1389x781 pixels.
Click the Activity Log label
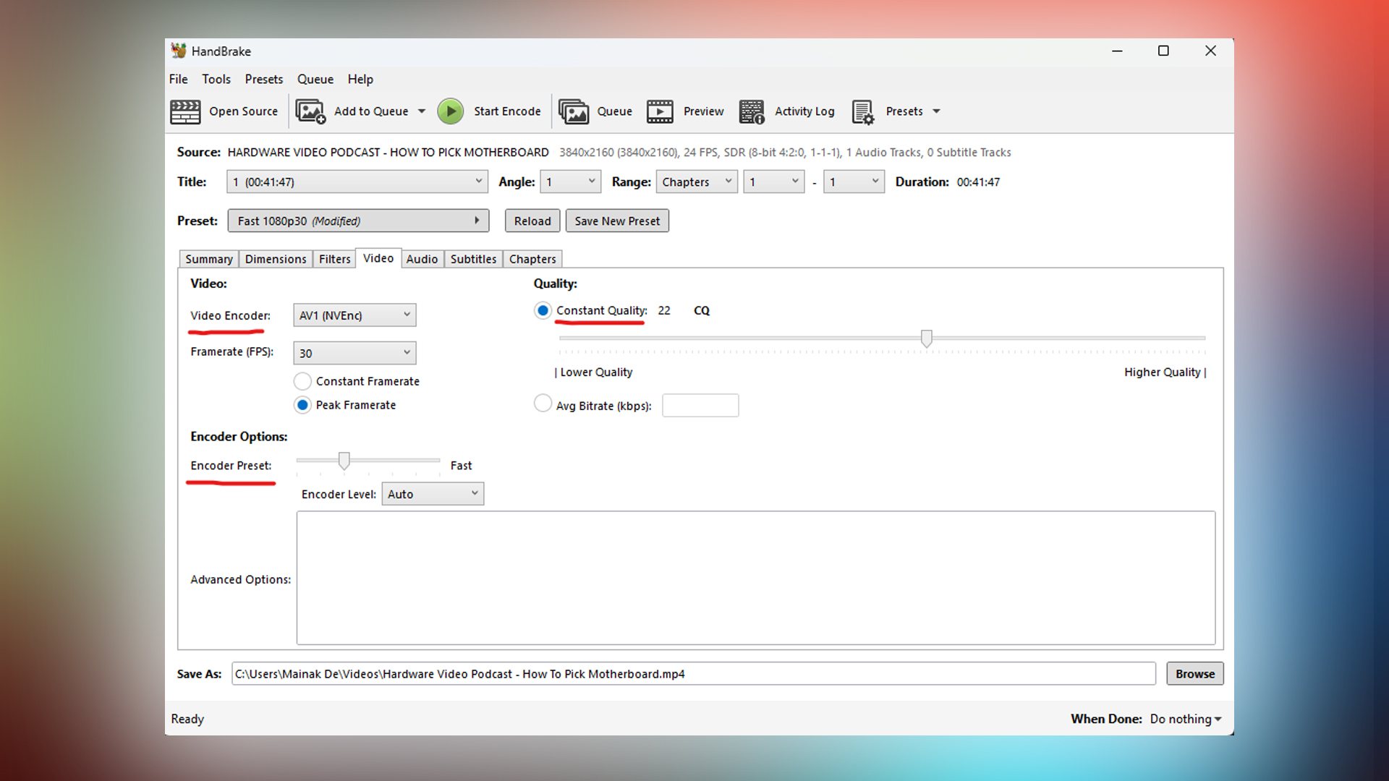804,111
